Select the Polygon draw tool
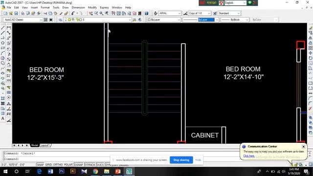This screenshot has width=313, height=176. click(3, 43)
